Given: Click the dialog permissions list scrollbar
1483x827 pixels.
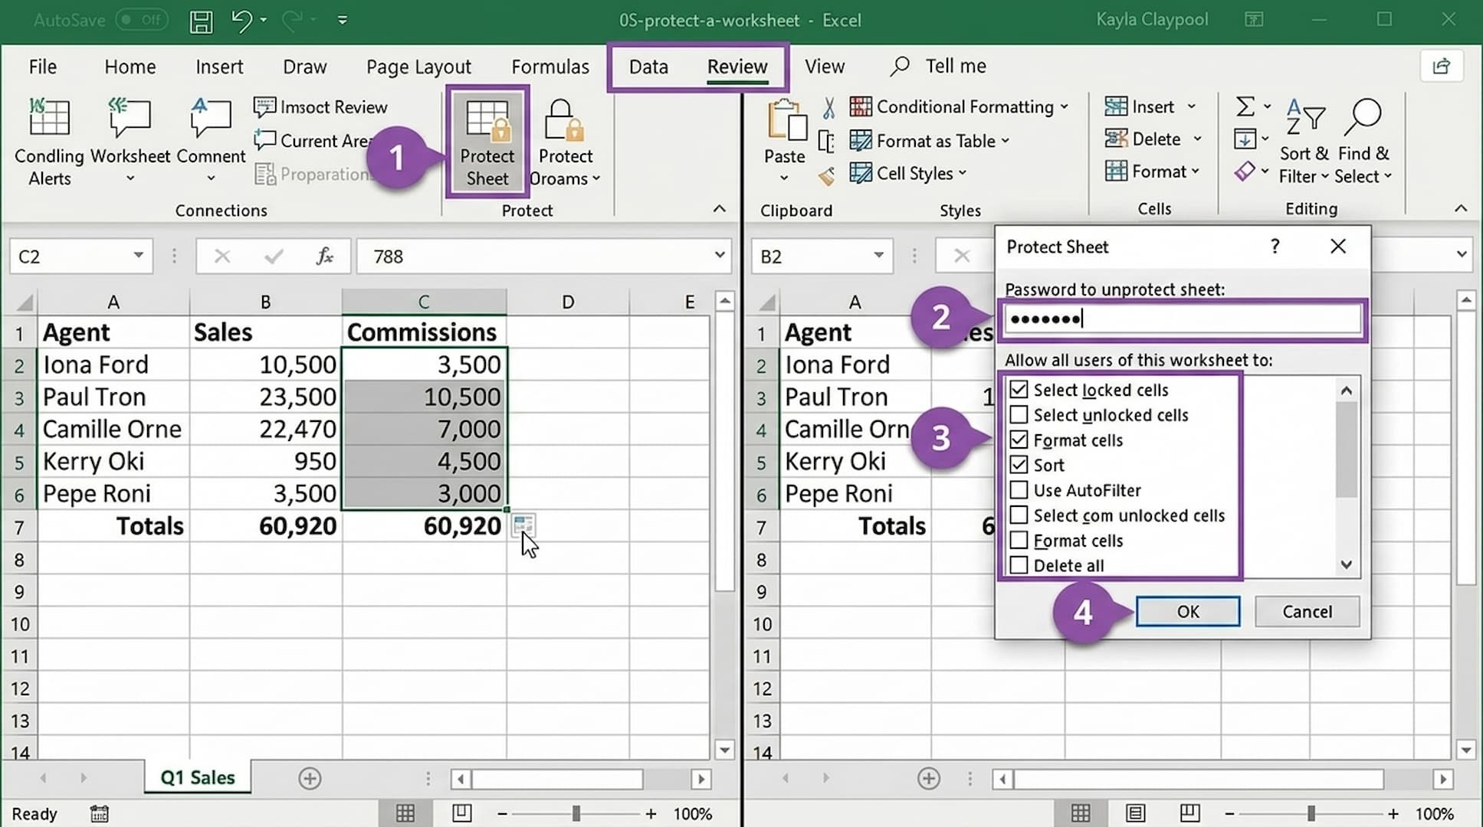Looking at the screenshot, I should (x=1347, y=449).
